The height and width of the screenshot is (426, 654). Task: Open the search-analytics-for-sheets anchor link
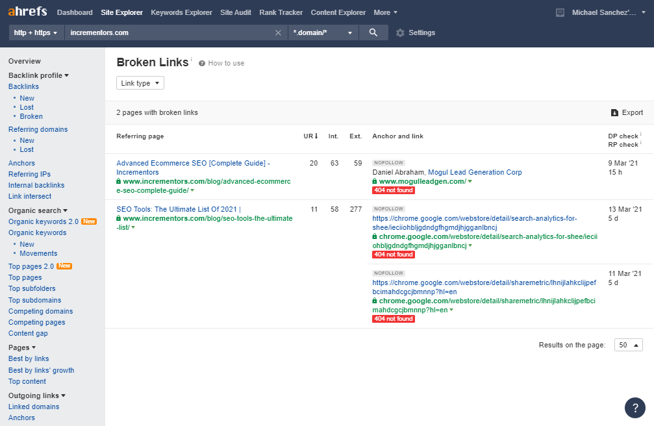475,223
